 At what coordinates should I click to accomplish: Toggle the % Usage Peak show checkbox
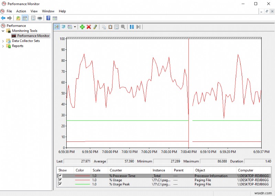coord(60,184)
